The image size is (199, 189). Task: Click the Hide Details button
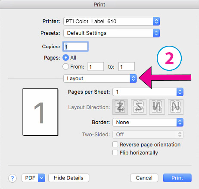tap(68, 178)
